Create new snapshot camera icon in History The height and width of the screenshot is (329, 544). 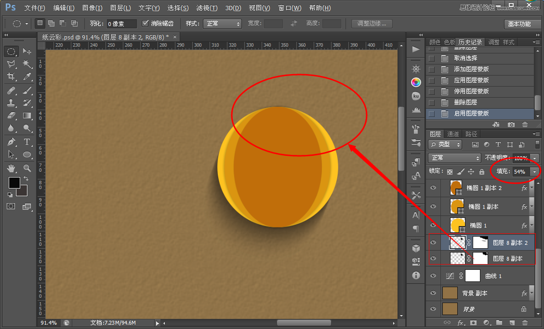[511, 124]
